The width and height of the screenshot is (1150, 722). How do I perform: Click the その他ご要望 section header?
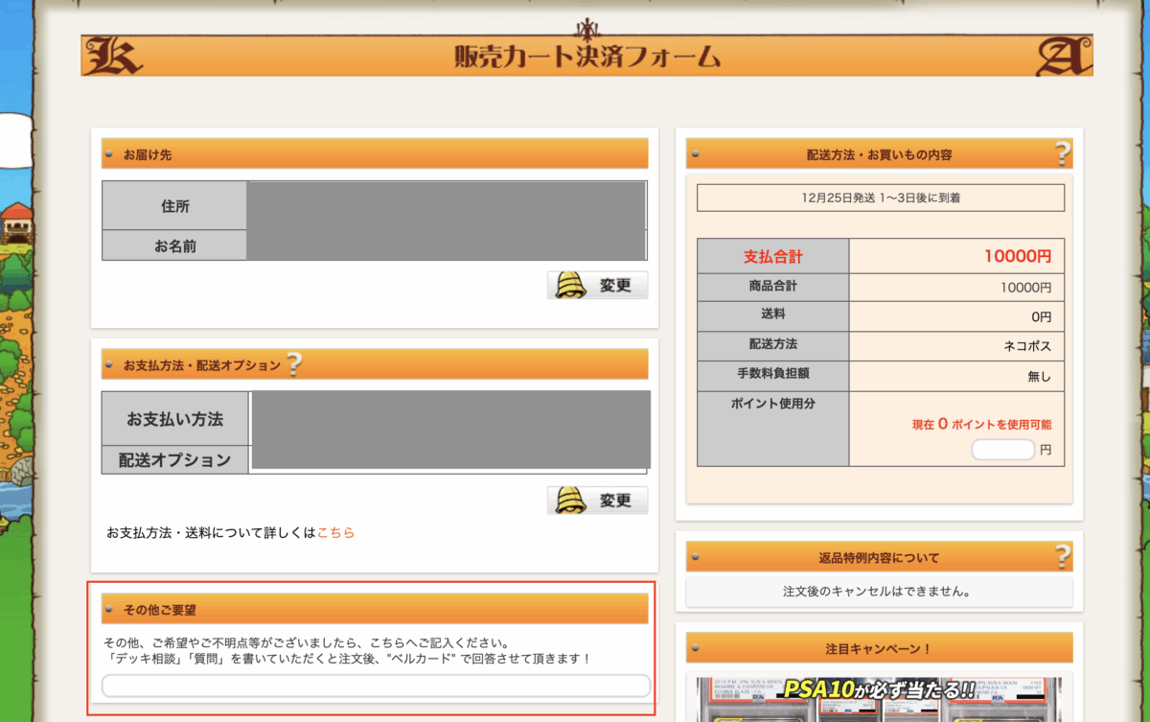click(375, 609)
